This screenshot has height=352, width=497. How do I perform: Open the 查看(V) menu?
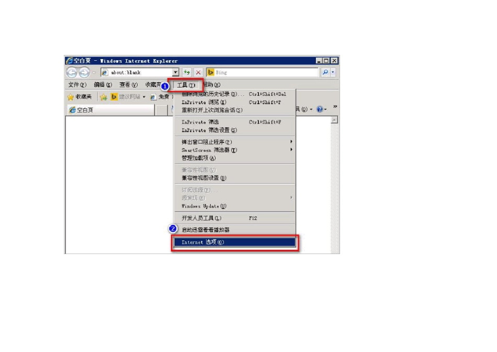coord(128,85)
